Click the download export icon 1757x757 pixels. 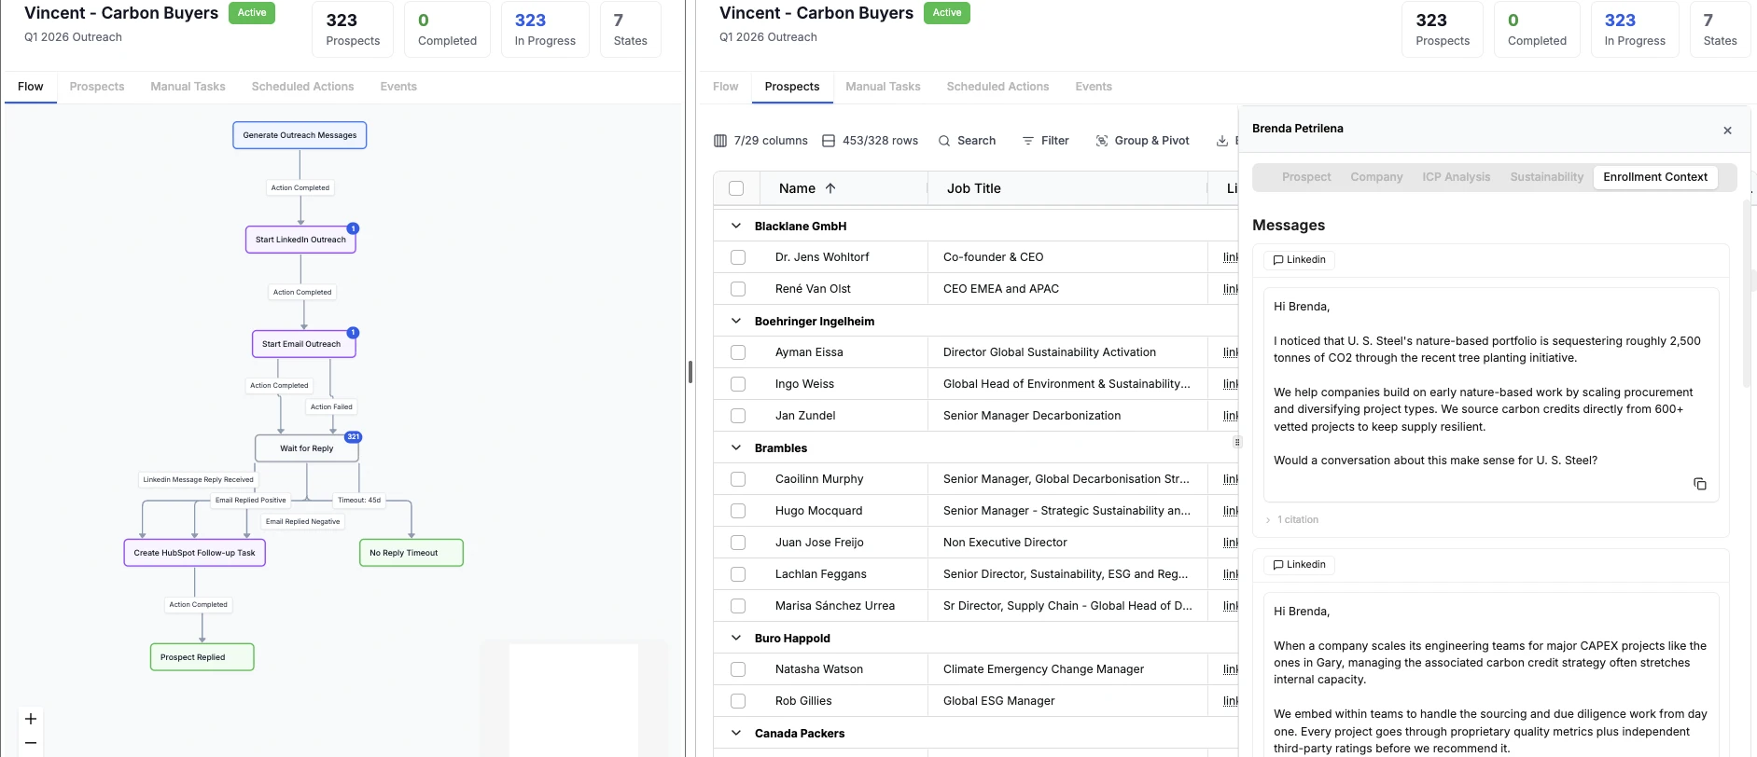pyautogui.click(x=1221, y=141)
